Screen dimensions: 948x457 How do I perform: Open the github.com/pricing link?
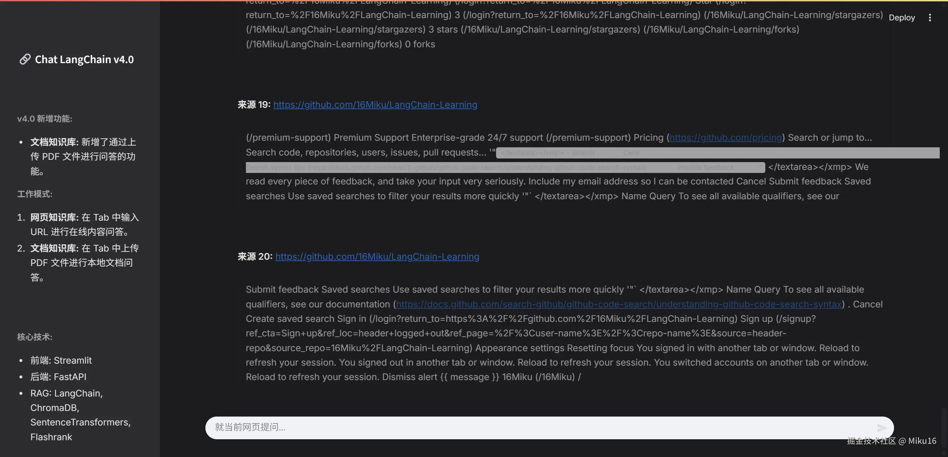(725, 137)
